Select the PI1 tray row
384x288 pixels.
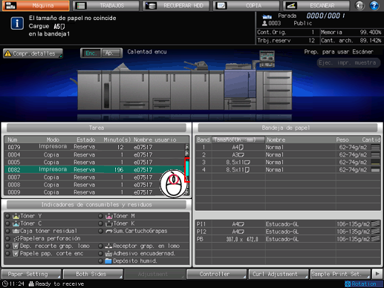(x=288, y=224)
